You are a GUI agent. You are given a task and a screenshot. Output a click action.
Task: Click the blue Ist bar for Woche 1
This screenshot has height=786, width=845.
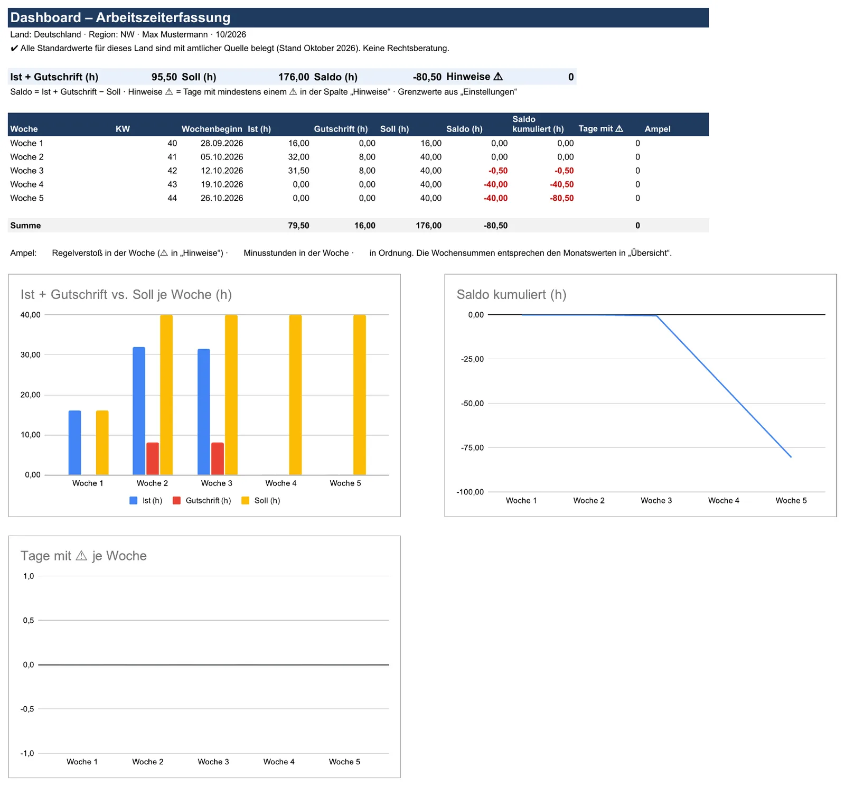coord(75,443)
